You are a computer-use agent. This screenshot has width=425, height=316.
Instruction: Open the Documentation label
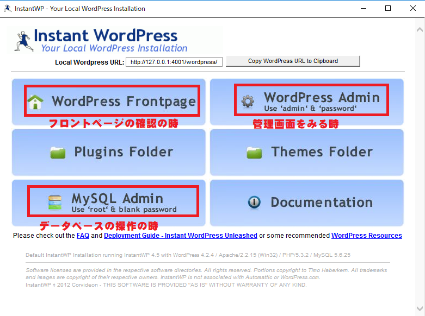(x=322, y=203)
